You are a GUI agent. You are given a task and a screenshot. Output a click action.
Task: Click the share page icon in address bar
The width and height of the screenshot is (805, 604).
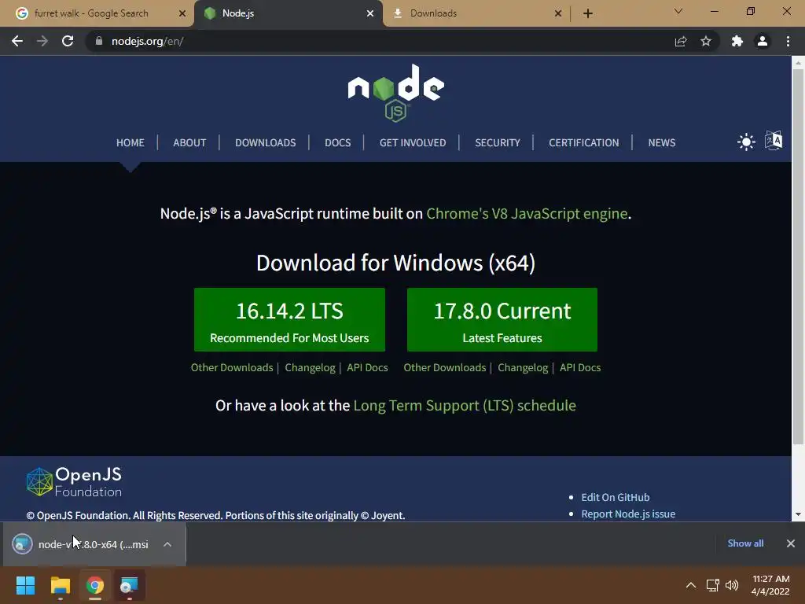click(x=681, y=41)
